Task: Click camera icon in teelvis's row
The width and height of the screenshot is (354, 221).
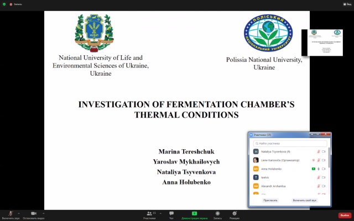Action: click(x=324, y=177)
